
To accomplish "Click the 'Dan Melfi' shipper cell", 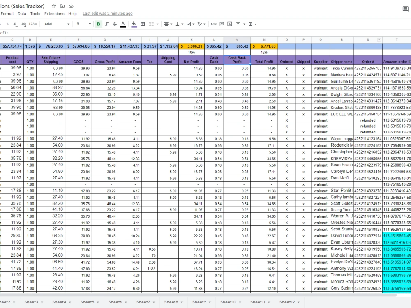I will point(342,178).
